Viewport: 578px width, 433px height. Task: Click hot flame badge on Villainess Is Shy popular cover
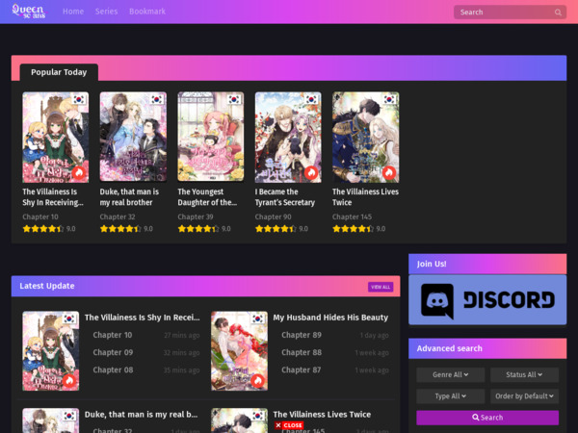(79, 172)
